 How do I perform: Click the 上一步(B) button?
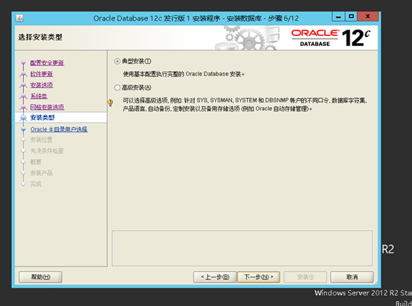pos(215,277)
